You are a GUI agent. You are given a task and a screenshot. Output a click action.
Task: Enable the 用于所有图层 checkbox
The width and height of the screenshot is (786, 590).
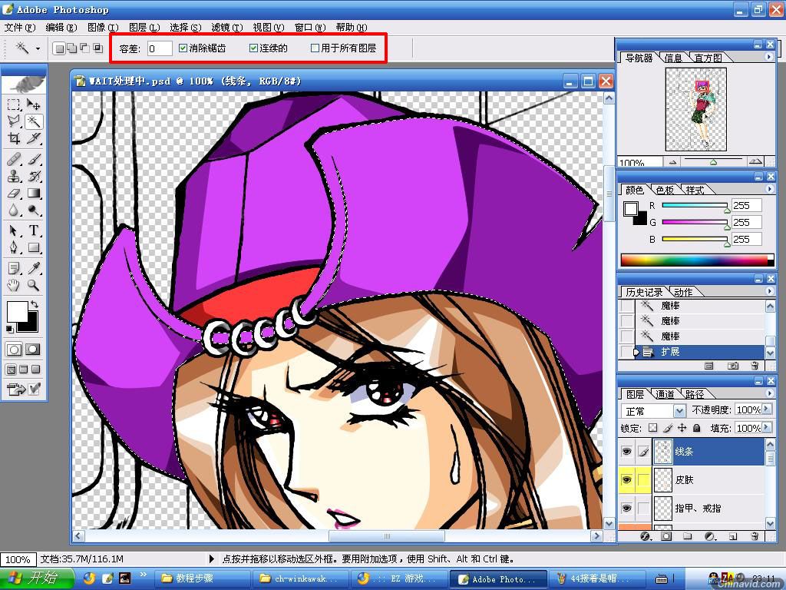pyautogui.click(x=315, y=48)
